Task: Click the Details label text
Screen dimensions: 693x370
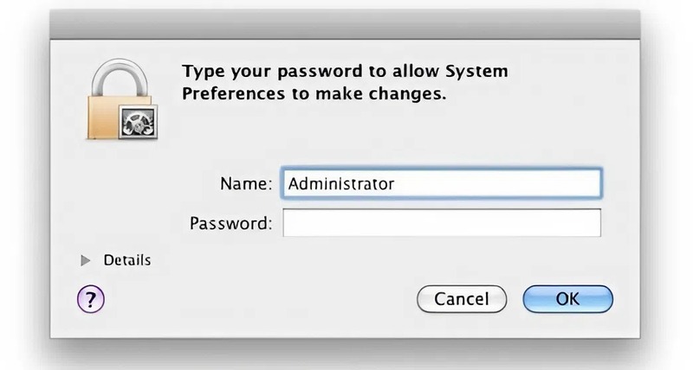Action: [x=126, y=260]
